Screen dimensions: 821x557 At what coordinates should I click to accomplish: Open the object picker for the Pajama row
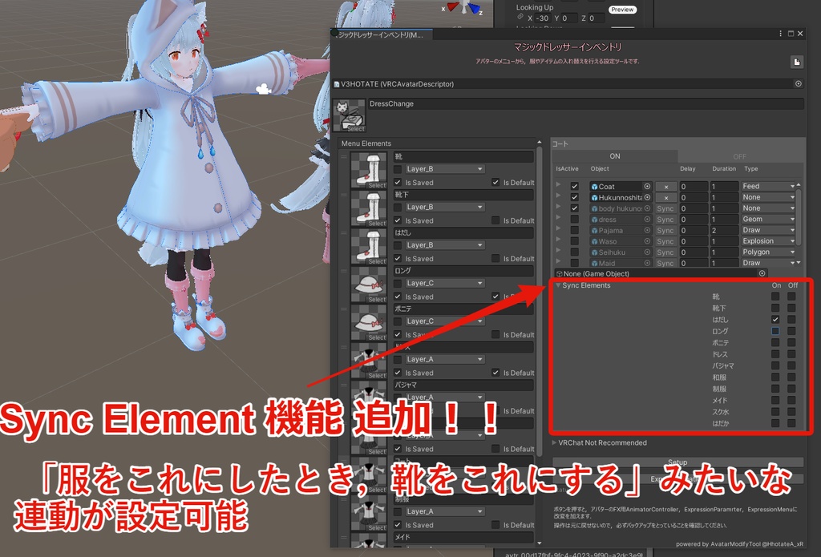[647, 230]
